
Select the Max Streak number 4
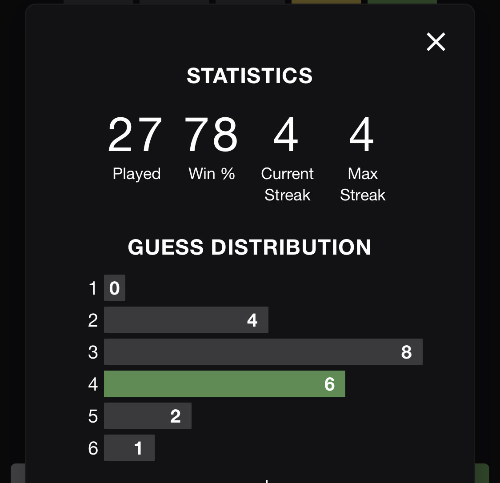tap(361, 135)
